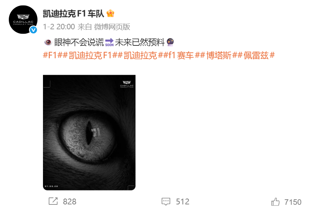This screenshot has width=325, height=211.
Task: Click the crystal ball emoji
Action: tap(170, 42)
